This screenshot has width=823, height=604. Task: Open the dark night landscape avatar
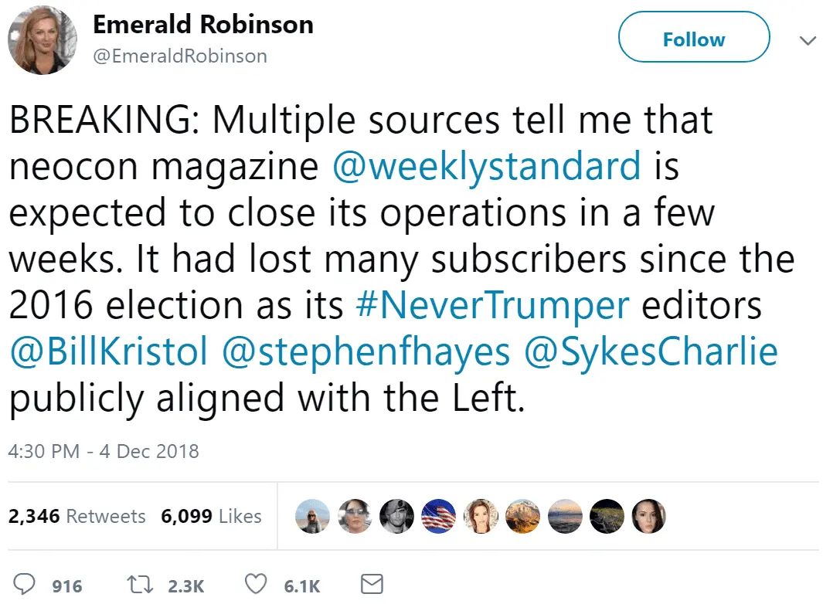pos(605,516)
